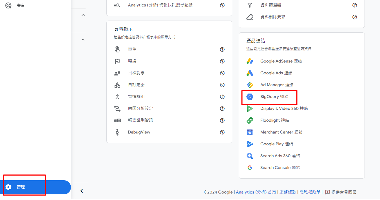Click the 報表識別資訊 icon
This screenshot has height=200, width=380.
click(117, 120)
